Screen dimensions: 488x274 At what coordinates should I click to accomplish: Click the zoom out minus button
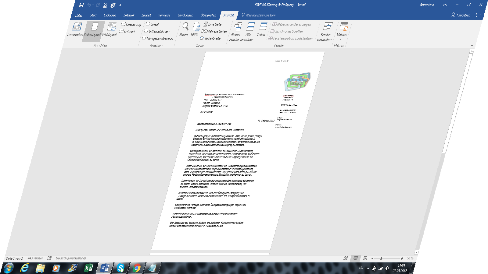[x=372, y=258]
